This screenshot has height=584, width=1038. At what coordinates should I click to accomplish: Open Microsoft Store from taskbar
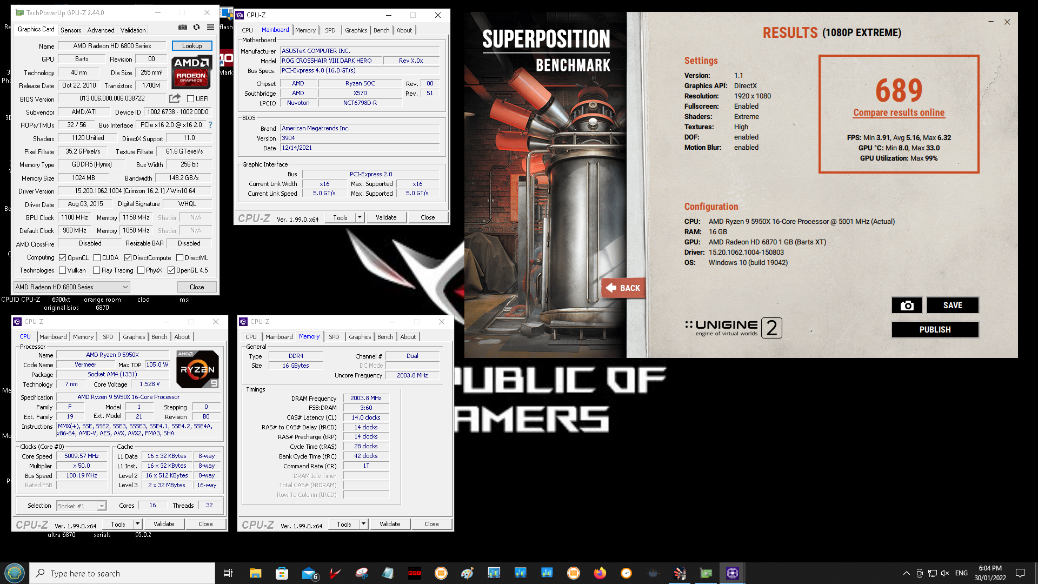click(282, 573)
